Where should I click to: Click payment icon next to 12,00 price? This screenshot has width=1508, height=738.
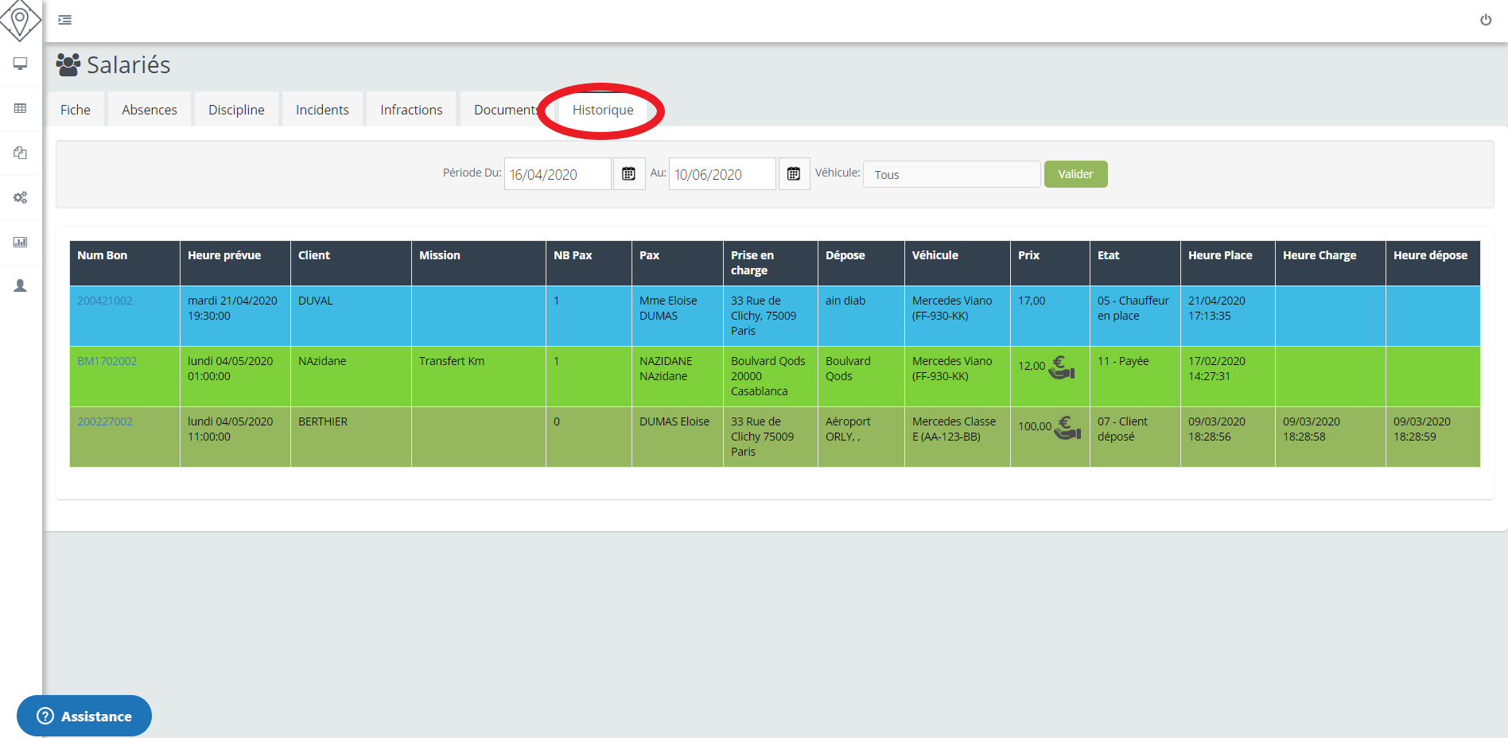[x=1062, y=367]
